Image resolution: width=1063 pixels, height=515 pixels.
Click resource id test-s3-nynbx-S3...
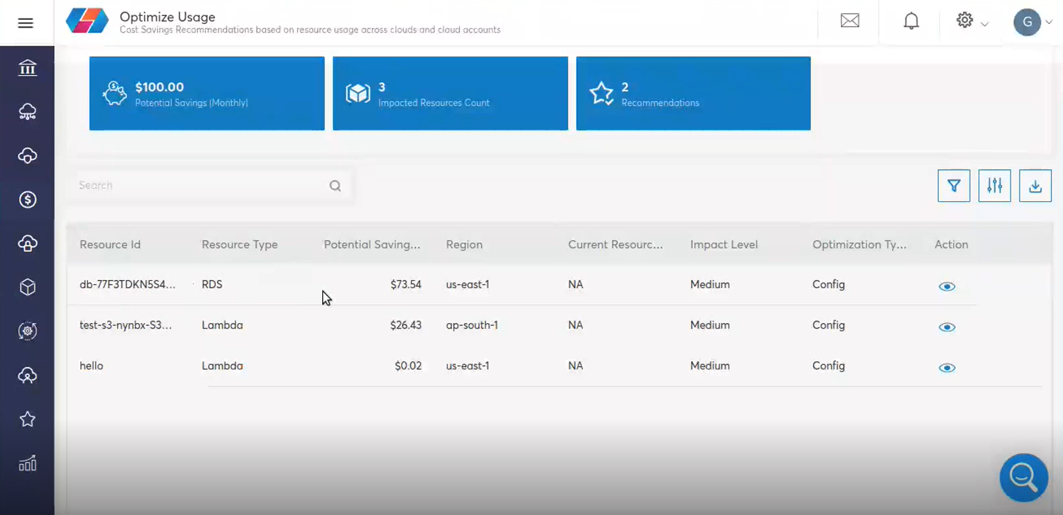(x=126, y=325)
